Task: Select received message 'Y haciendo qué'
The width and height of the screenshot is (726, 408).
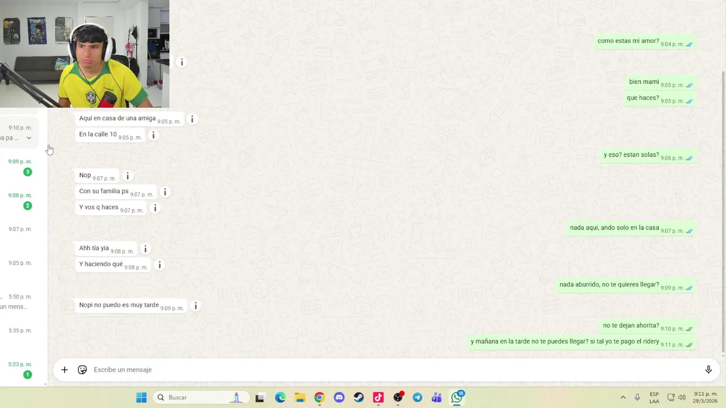Action: coord(113,265)
